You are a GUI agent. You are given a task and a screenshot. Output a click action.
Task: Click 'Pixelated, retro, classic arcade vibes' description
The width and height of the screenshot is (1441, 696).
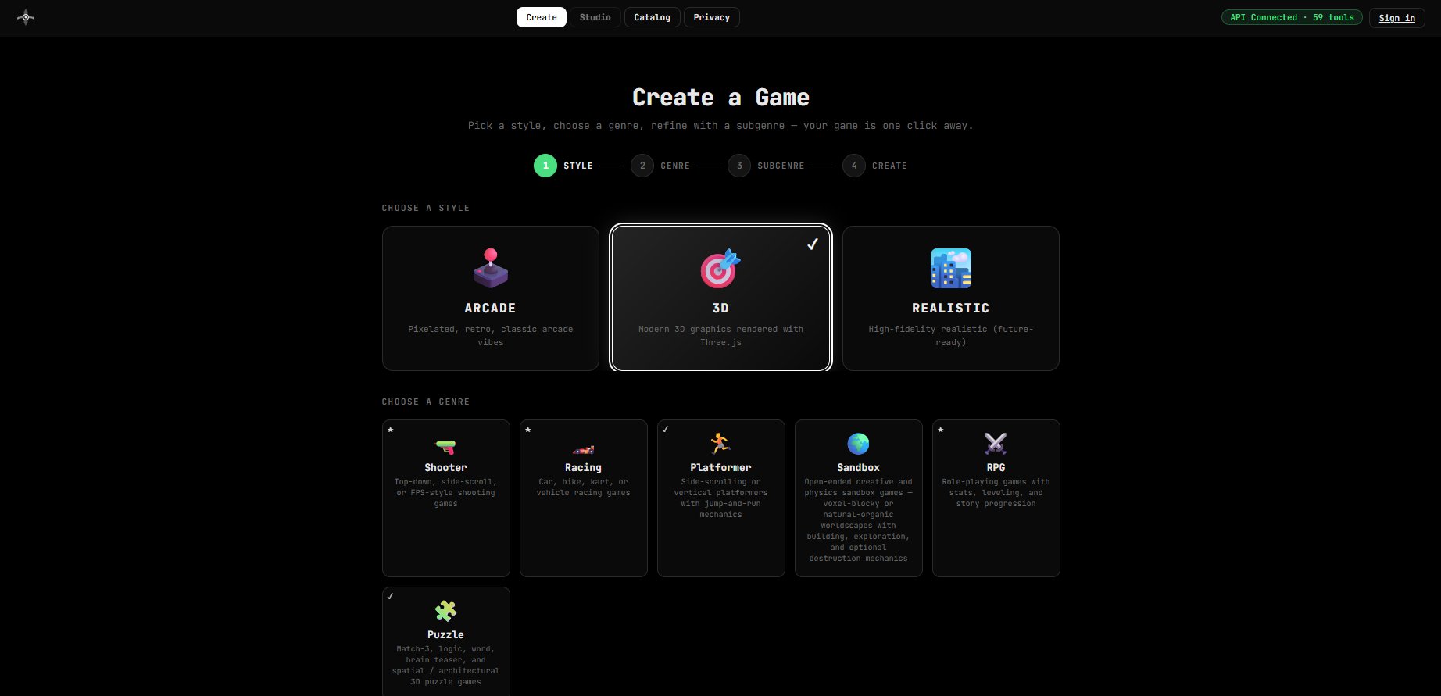click(491, 336)
